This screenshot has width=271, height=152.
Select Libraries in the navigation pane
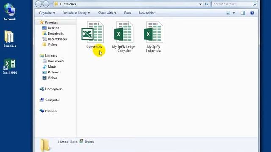[51, 56]
